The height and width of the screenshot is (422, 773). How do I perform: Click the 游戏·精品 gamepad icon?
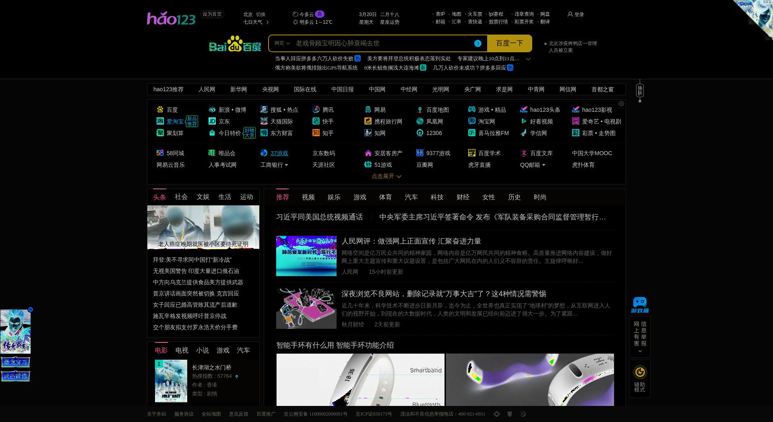[472, 109]
